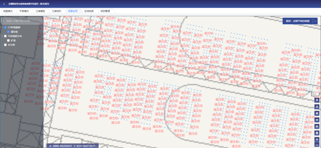Screen dimensions: 321x148
Task: Click the trash delete icon
Action: (x=317, y=133)
